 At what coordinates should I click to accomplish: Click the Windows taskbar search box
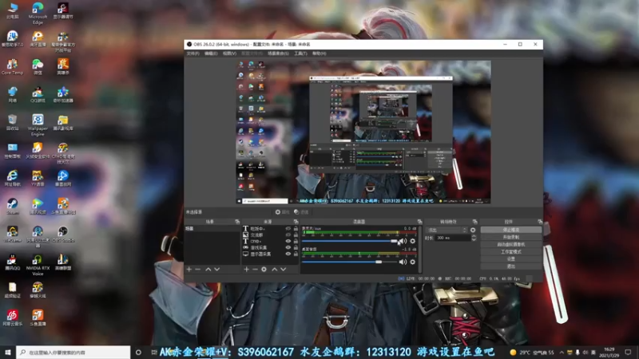pyautogui.click(x=73, y=353)
